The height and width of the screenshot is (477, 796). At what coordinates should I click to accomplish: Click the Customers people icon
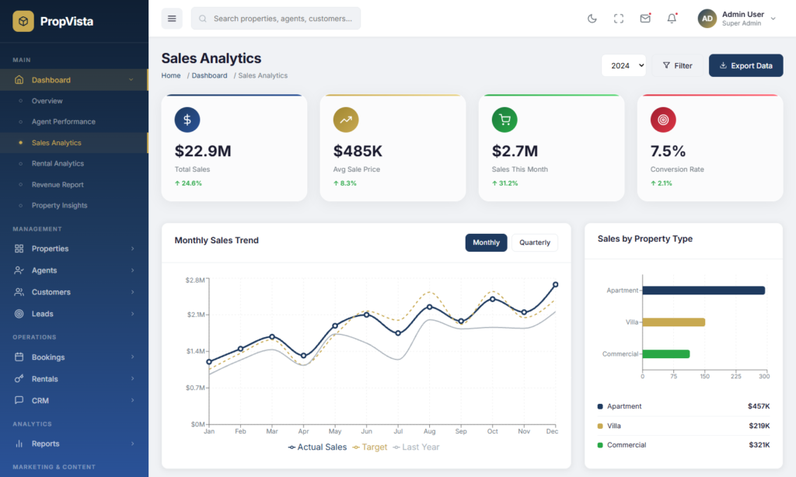point(19,292)
